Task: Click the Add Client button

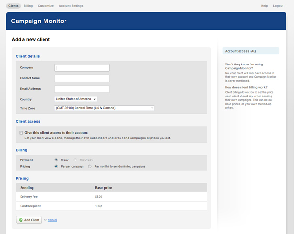Action: pos(29,220)
